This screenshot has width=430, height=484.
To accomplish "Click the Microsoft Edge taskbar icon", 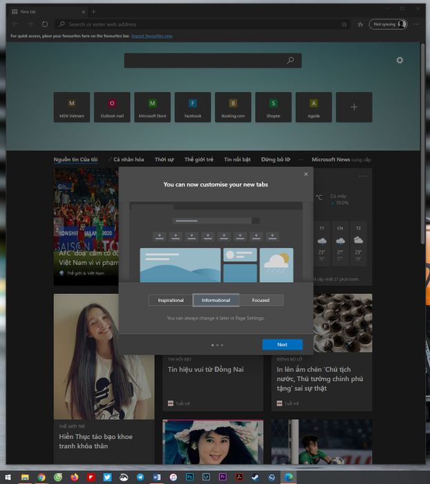I will 288,477.
